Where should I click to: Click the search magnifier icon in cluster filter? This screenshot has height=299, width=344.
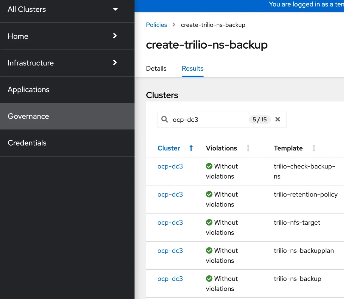pos(164,119)
